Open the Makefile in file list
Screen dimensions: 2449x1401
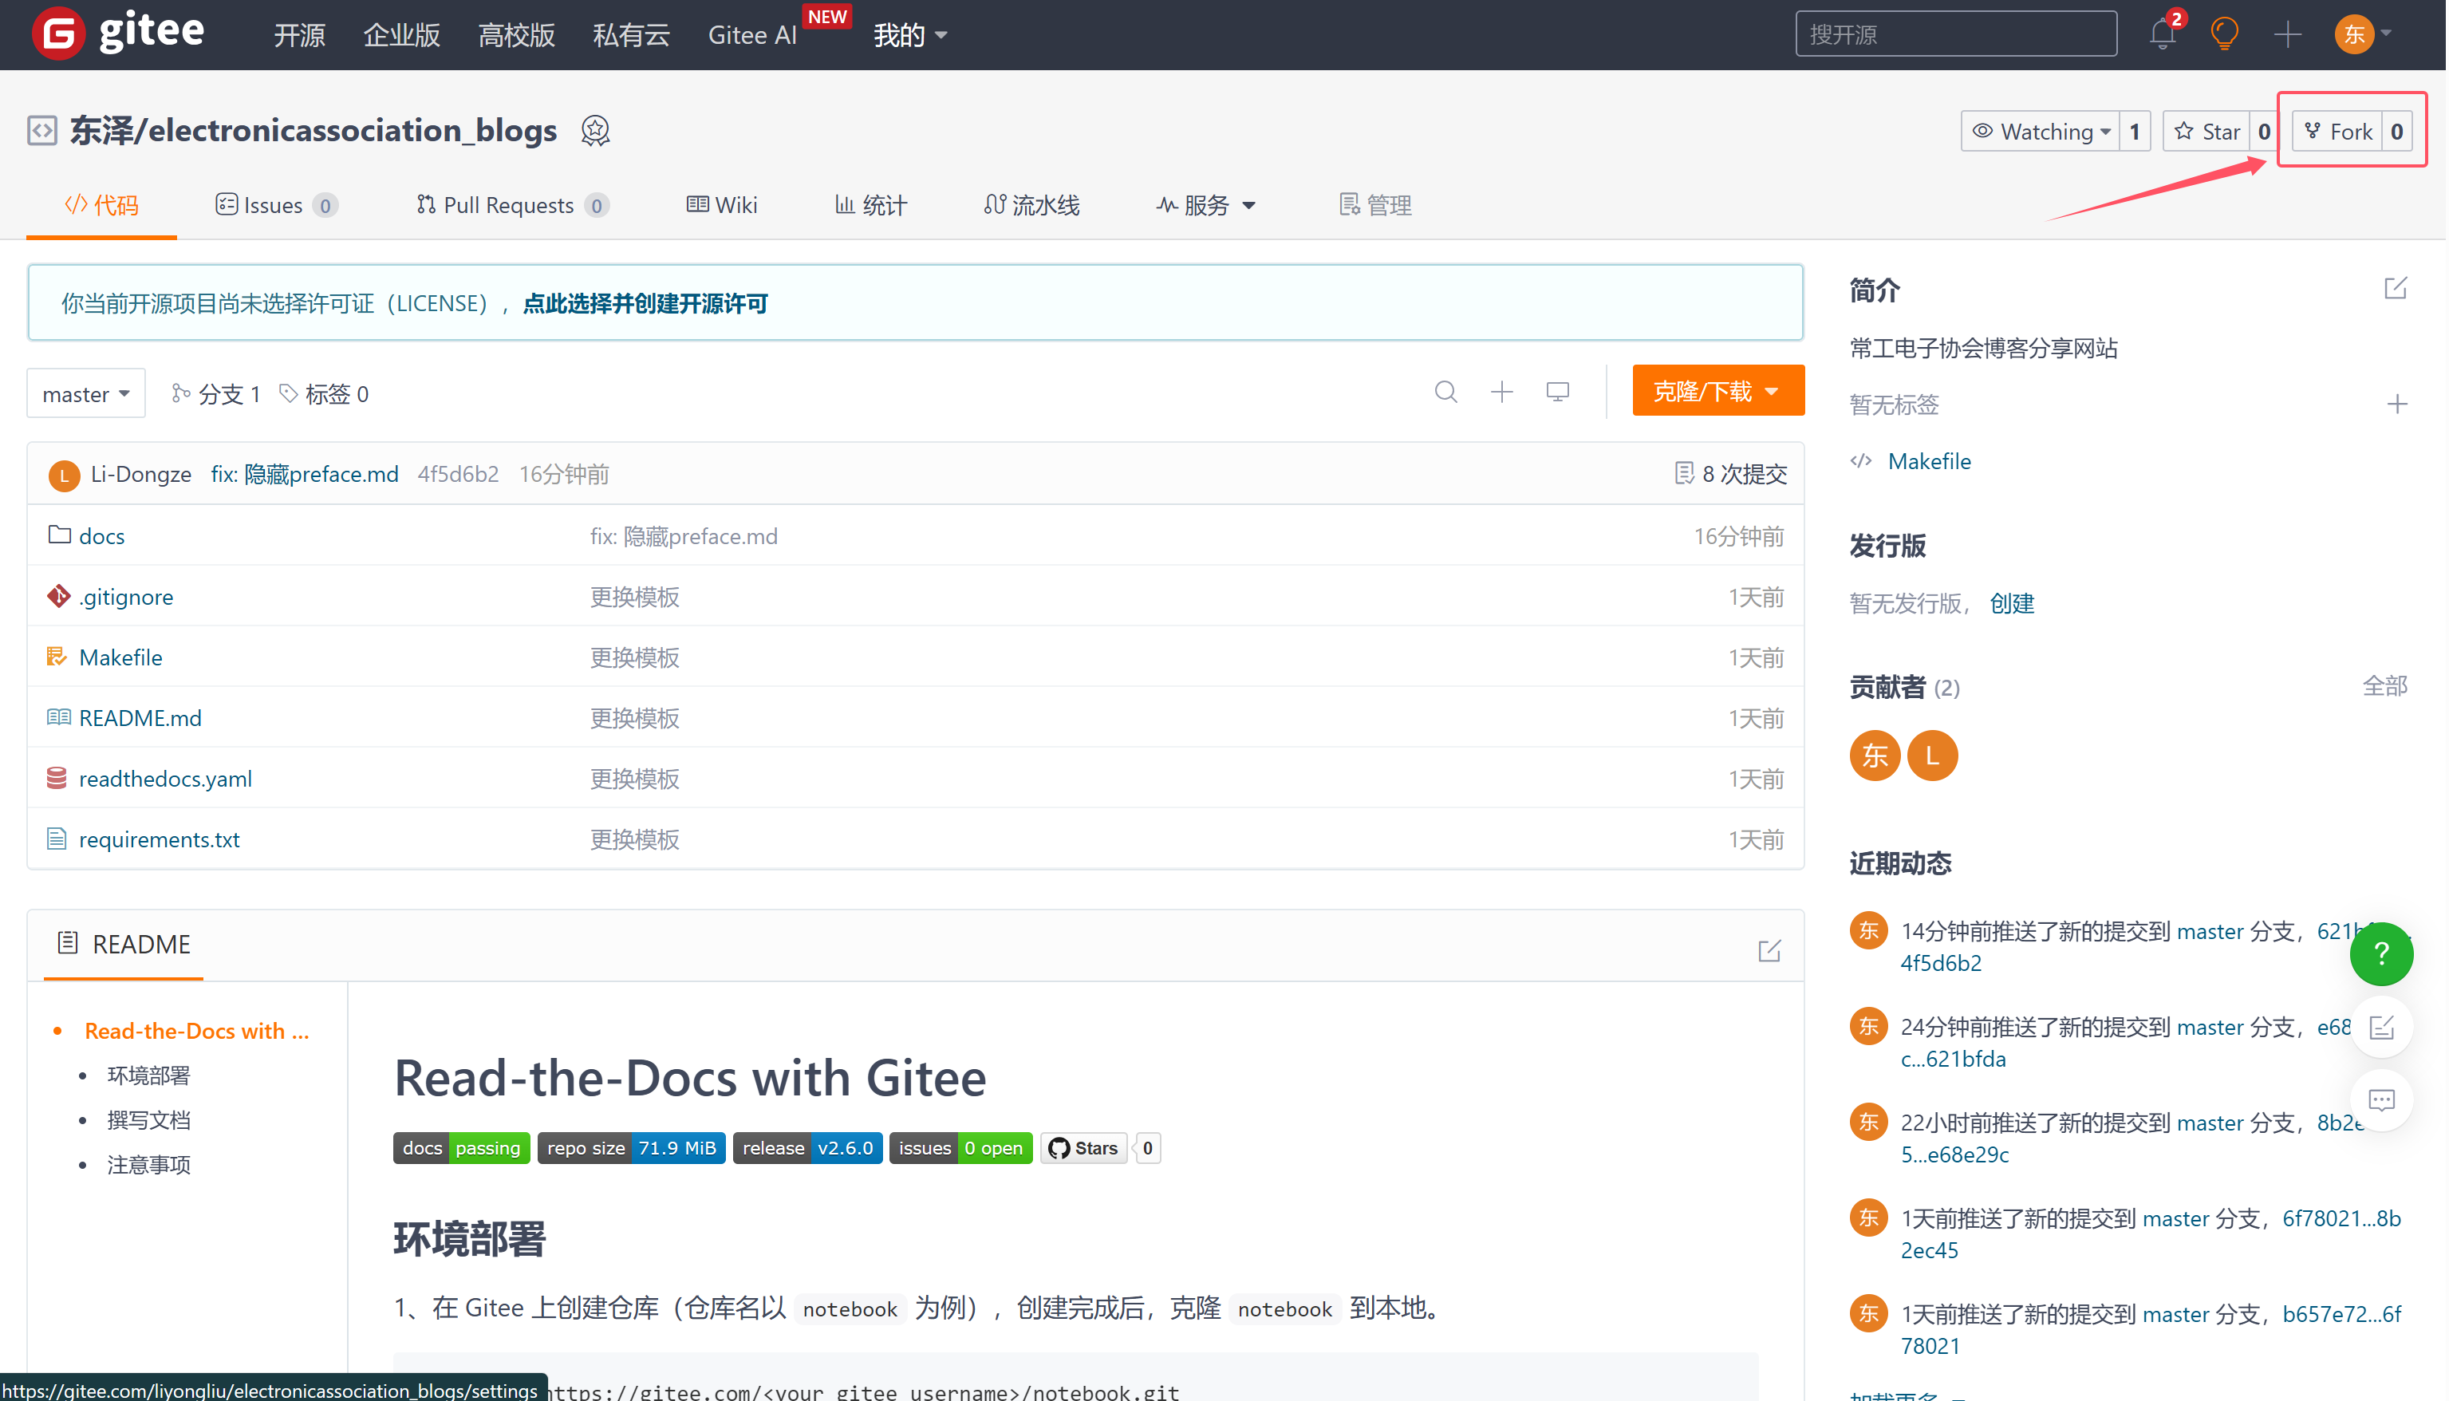point(120,657)
